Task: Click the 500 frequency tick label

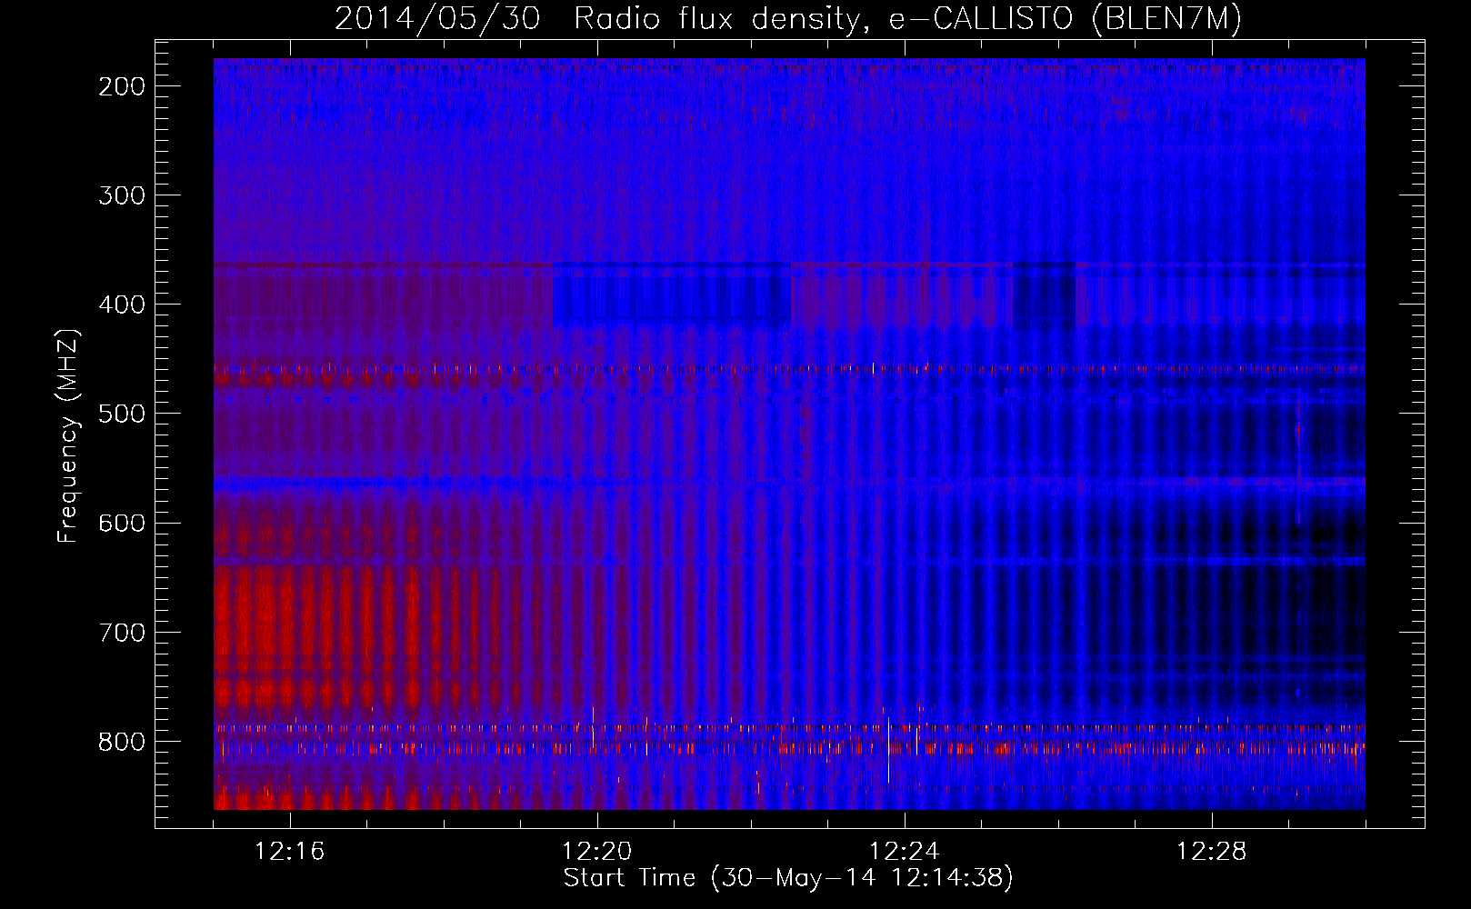Action: coord(122,414)
